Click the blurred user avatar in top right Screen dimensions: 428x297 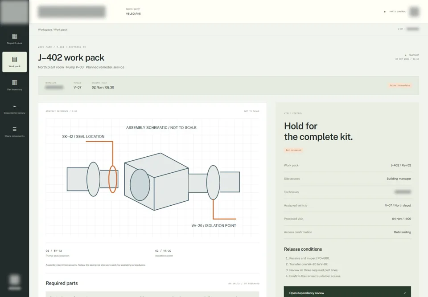point(414,12)
